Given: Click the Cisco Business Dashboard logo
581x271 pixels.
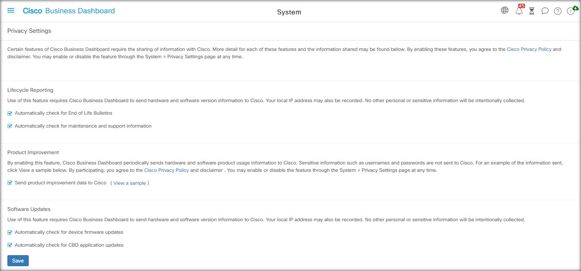Looking at the screenshot, I should pyautogui.click(x=69, y=11).
